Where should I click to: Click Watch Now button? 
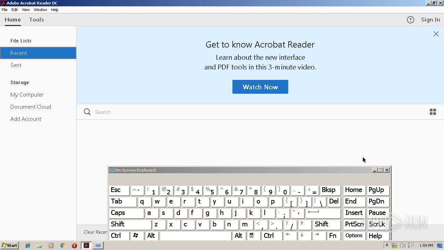260,87
